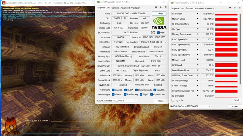Screen dimensions: 243x136
Task: Switch to the Advanced tab in the Sensors window
Action: click(199, 8)
